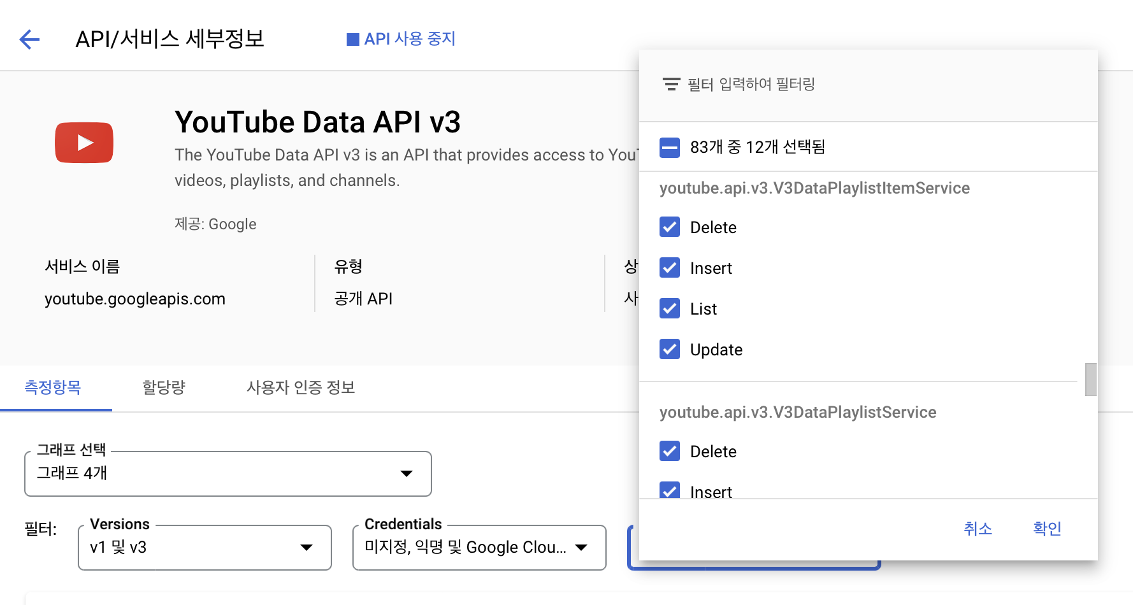Switch to the 할당량 tab
Viewport: 1133px width, 605px height.
[x=164, y=387]
